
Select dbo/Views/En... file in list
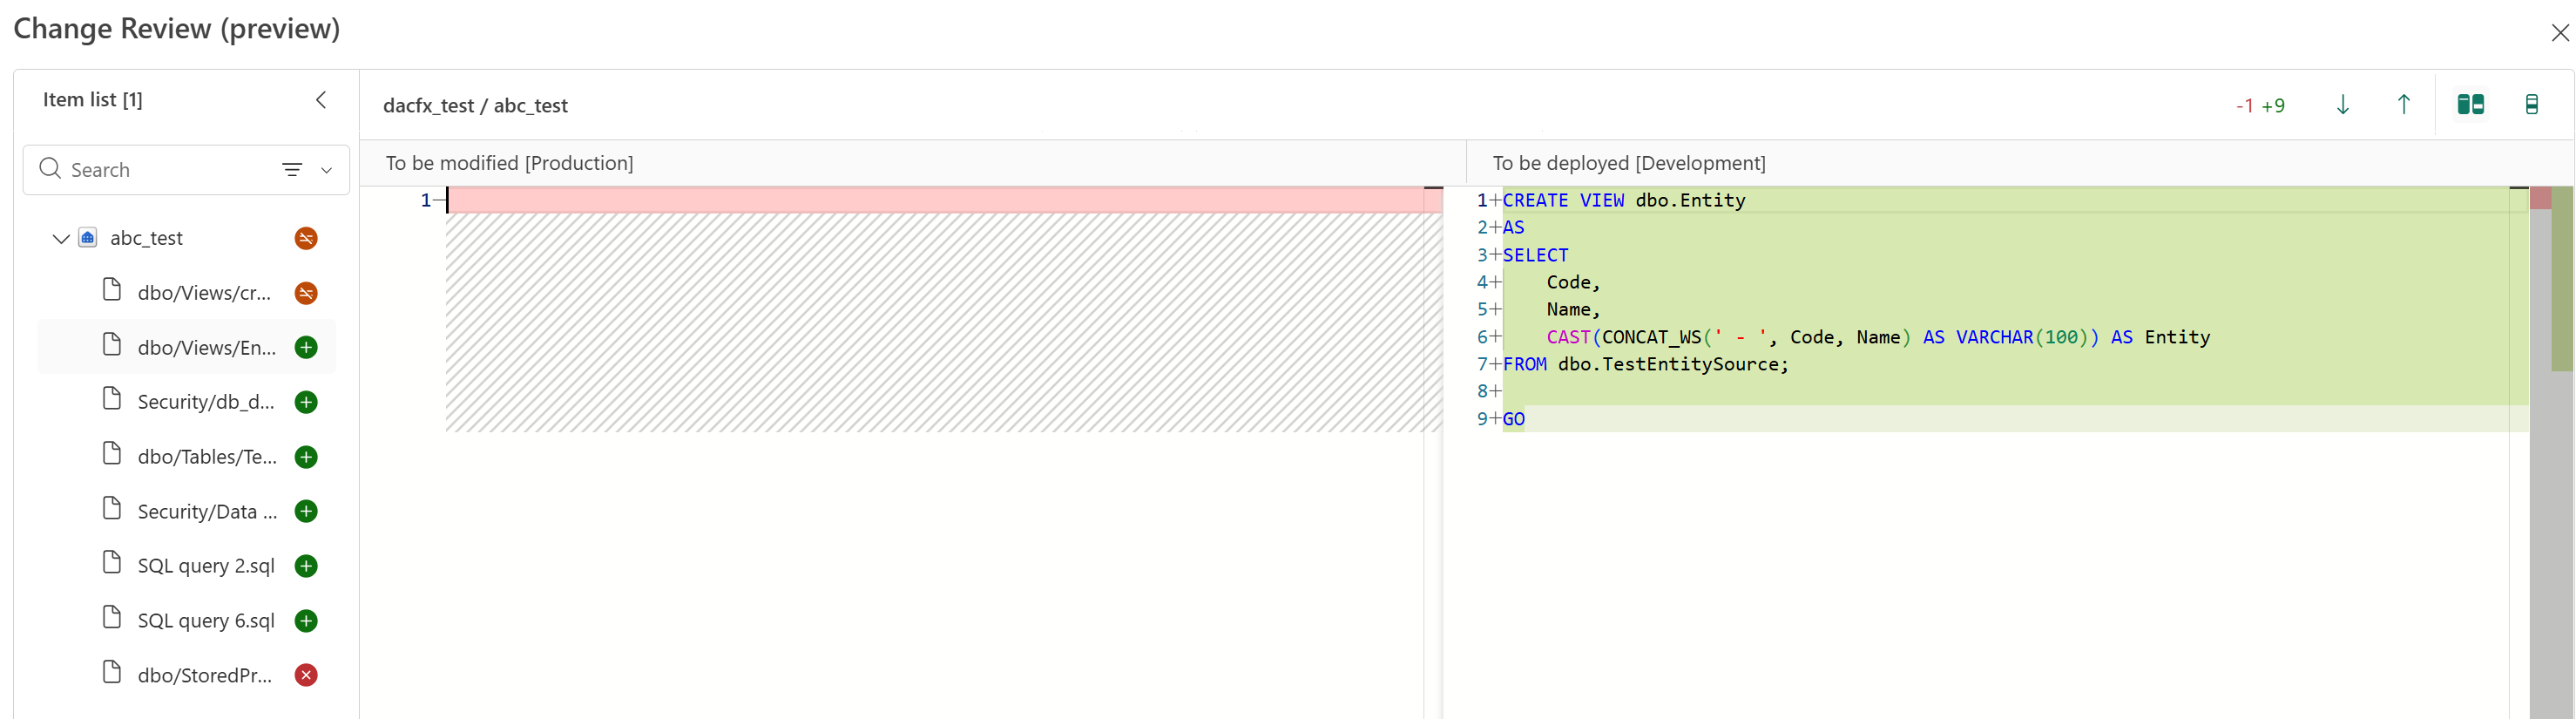206,347
